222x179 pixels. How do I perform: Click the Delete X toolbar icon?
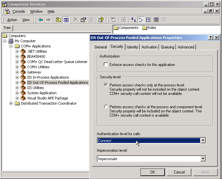(76, 20)
